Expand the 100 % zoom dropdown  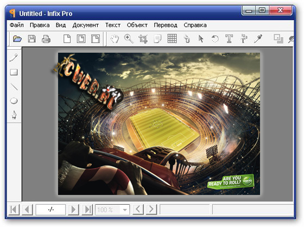click(x=125, y=210)
